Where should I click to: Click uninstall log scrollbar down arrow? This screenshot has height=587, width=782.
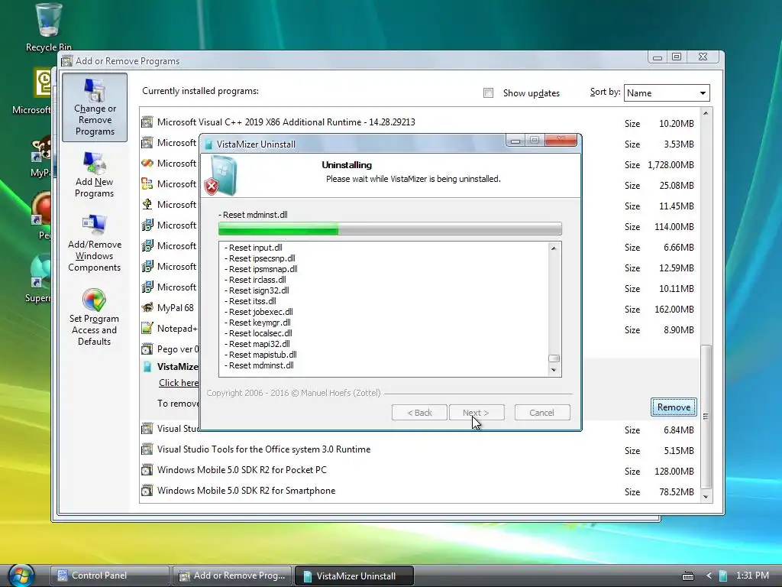click(554, 370)
